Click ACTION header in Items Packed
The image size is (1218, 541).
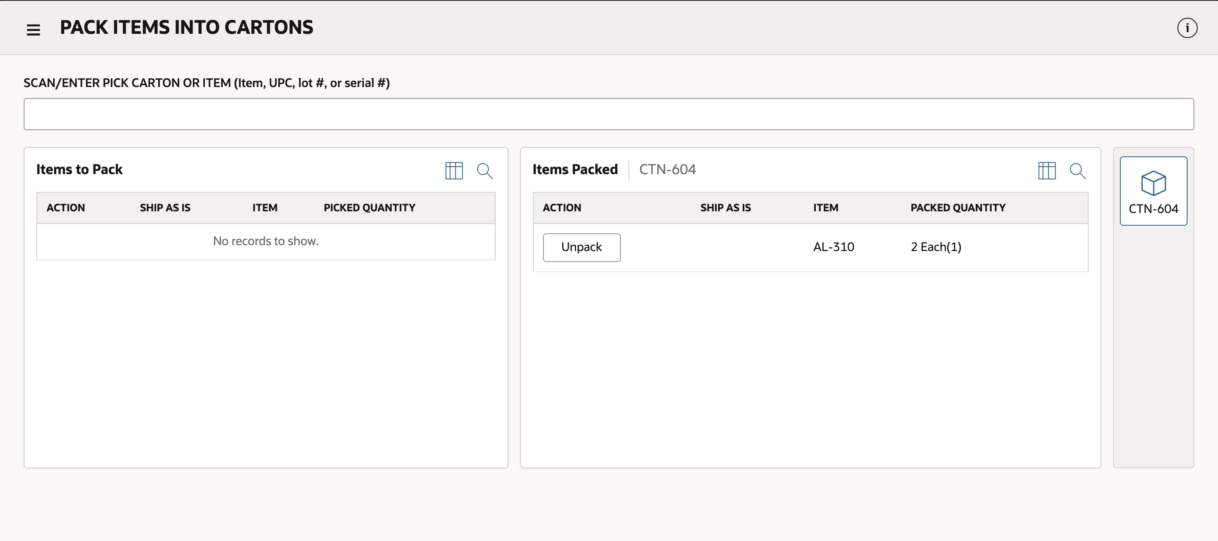pyautogui.click(x=562, y=208)
